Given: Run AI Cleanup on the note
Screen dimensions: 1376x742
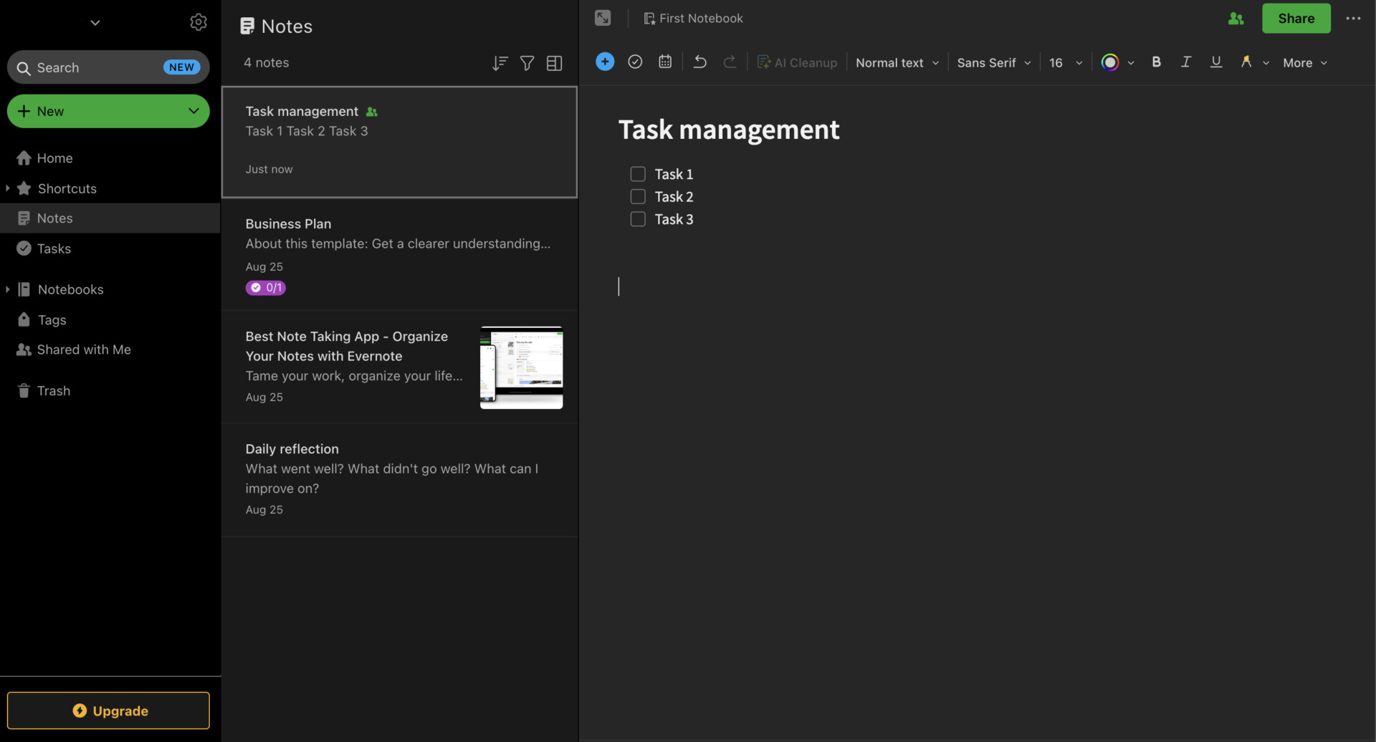Looking at the screenshot, I should click(x=797, y=62).
